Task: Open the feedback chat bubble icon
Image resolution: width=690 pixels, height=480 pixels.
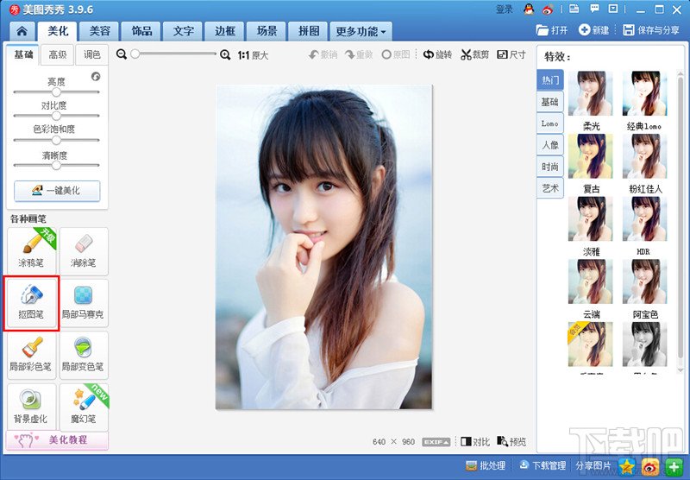Action: click(594, 9)
